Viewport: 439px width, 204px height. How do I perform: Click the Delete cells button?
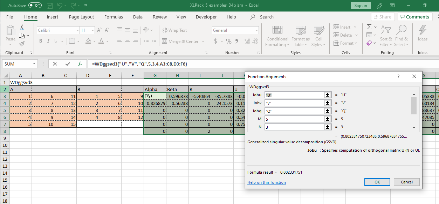point(343,35)
